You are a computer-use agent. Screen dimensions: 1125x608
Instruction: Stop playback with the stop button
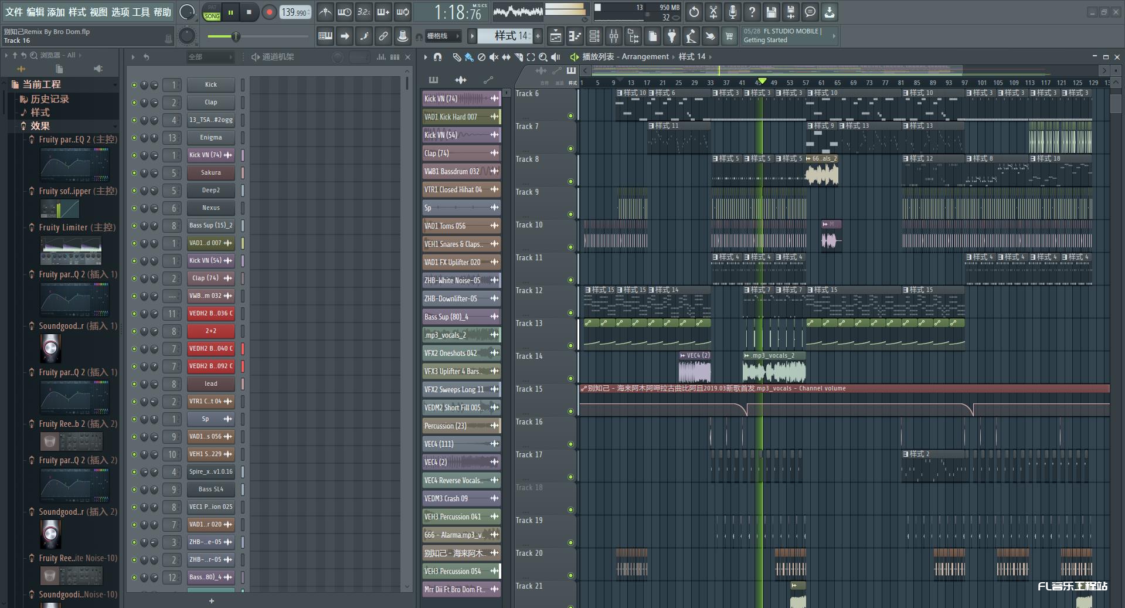pyautogui.click(x=249, y=12)
